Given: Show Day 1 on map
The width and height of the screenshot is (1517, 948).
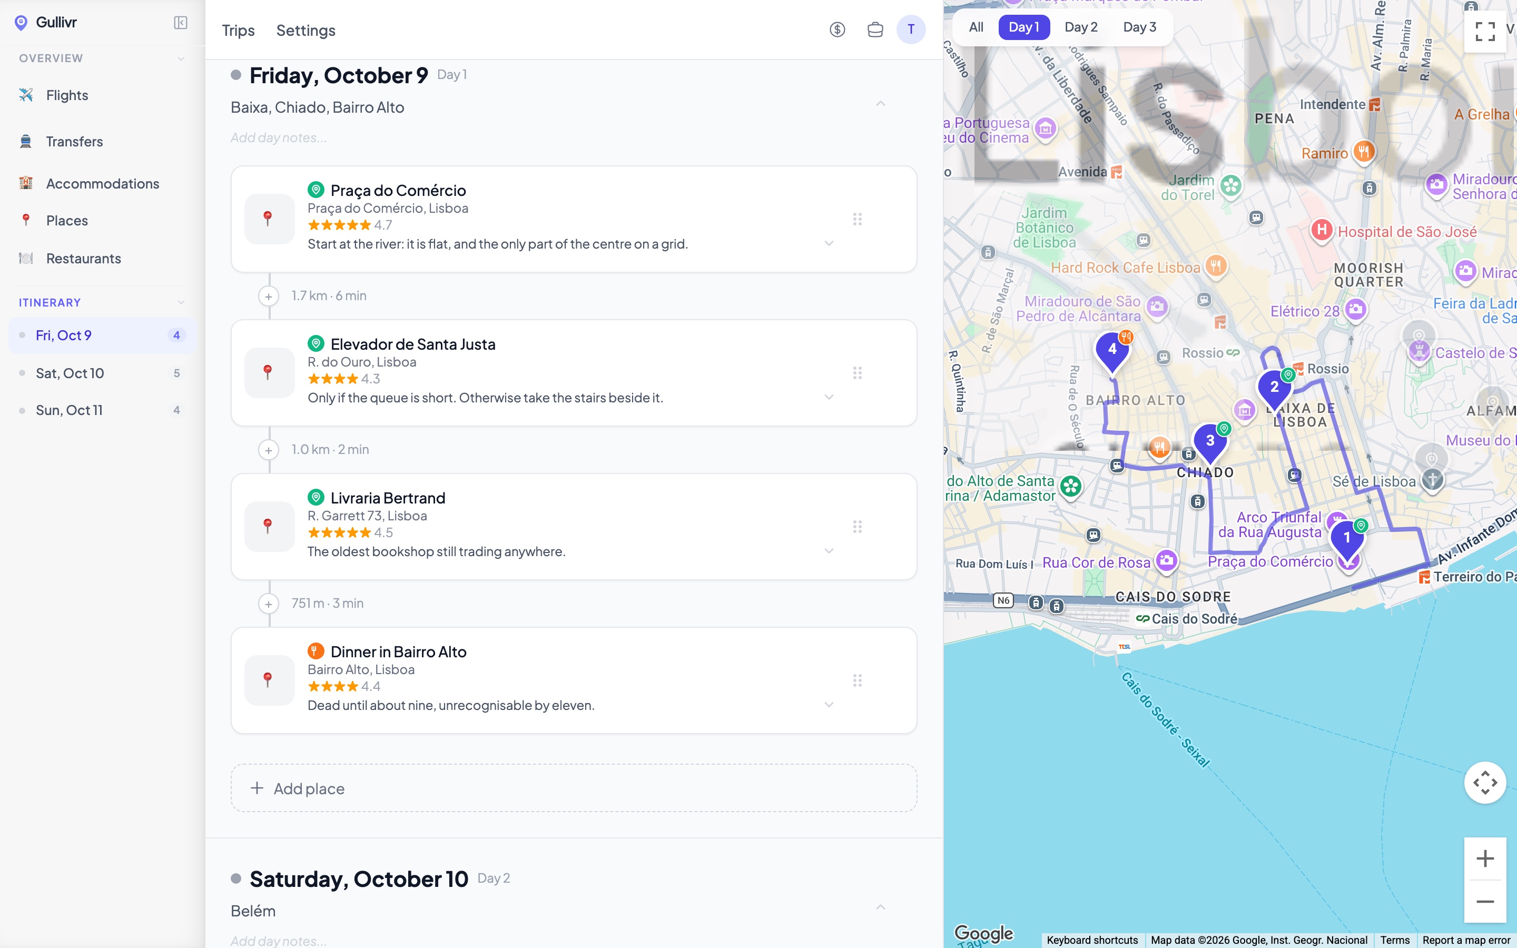Looking at the screenshot, I should click(1023, 27).
